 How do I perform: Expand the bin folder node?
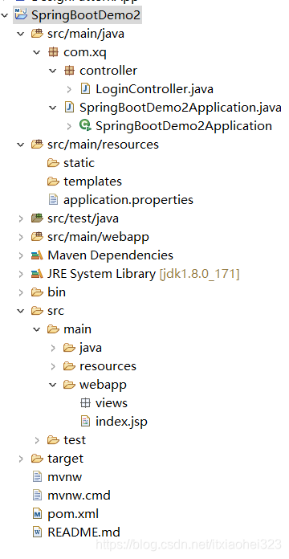pos(21,292)
